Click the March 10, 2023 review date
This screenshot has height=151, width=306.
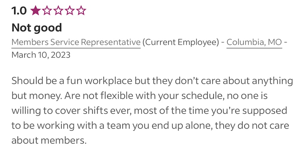41,55
